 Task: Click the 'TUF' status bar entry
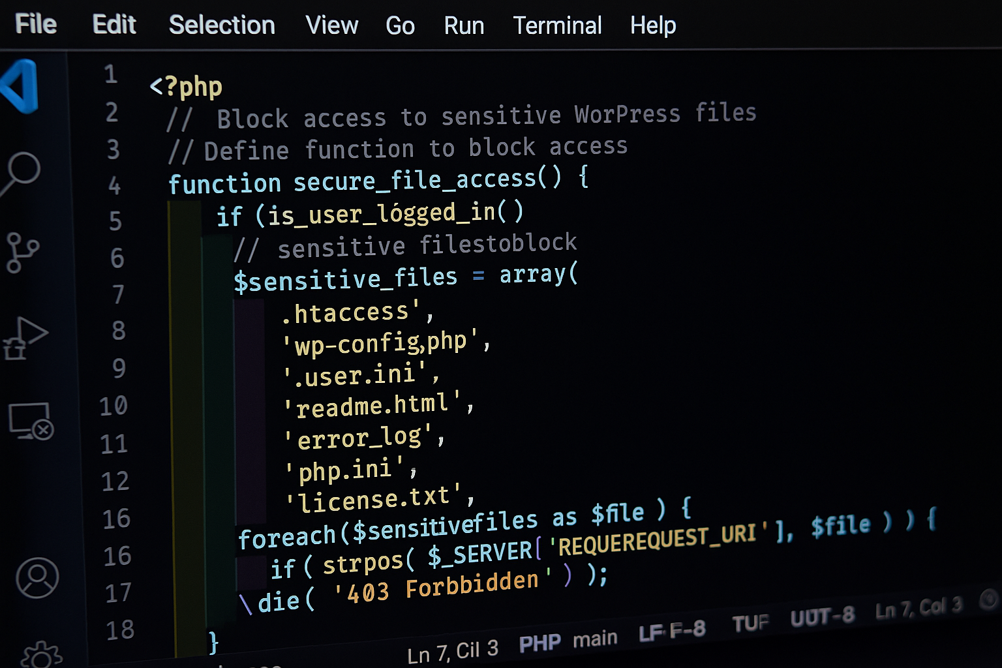(x=751, y=623)
